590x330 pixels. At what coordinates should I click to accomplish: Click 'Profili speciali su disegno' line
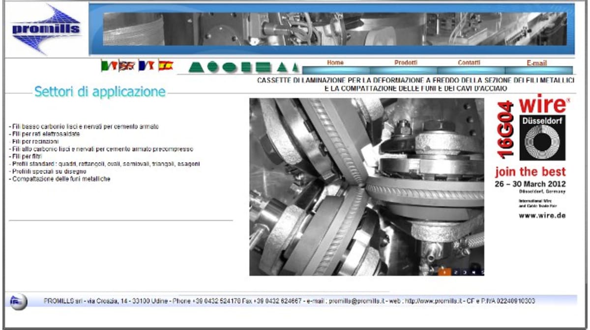48,171
